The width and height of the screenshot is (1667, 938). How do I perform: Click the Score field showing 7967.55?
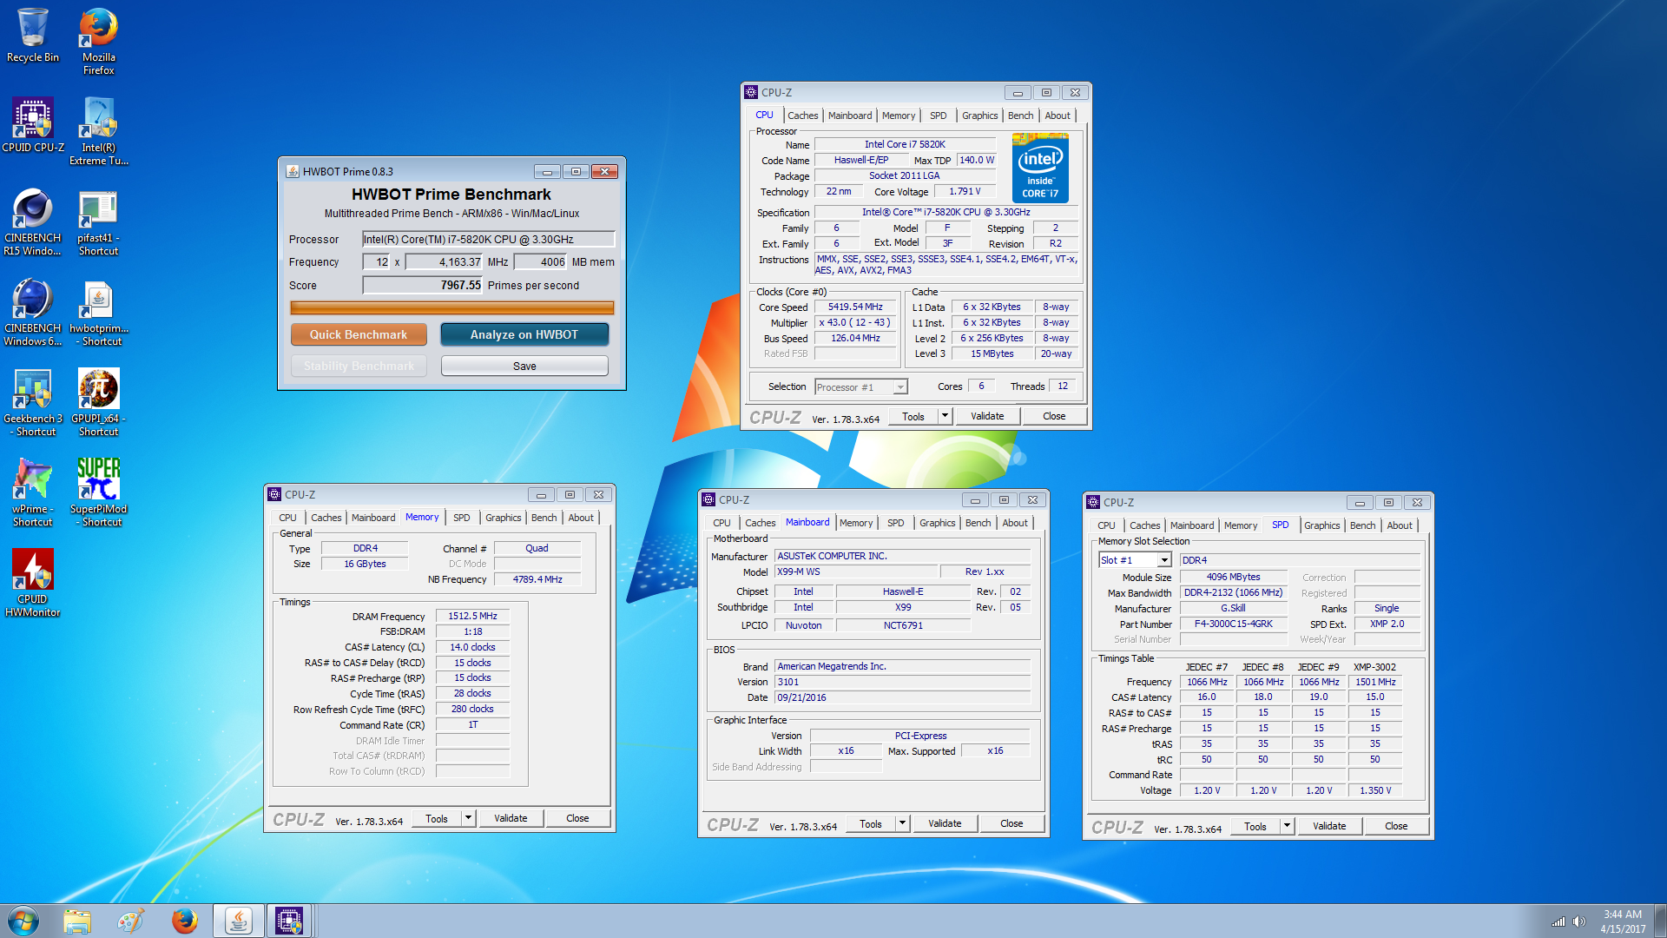pos(423,285)
